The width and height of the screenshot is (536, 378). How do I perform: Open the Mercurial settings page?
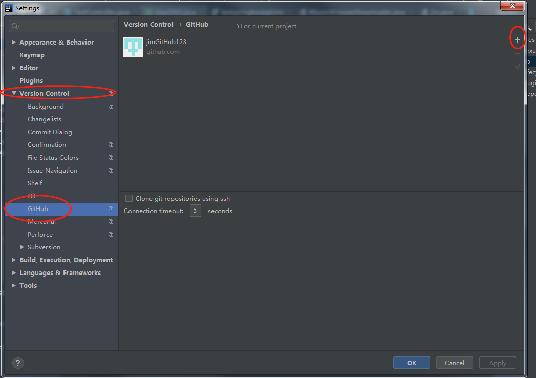tap(41, 222)
